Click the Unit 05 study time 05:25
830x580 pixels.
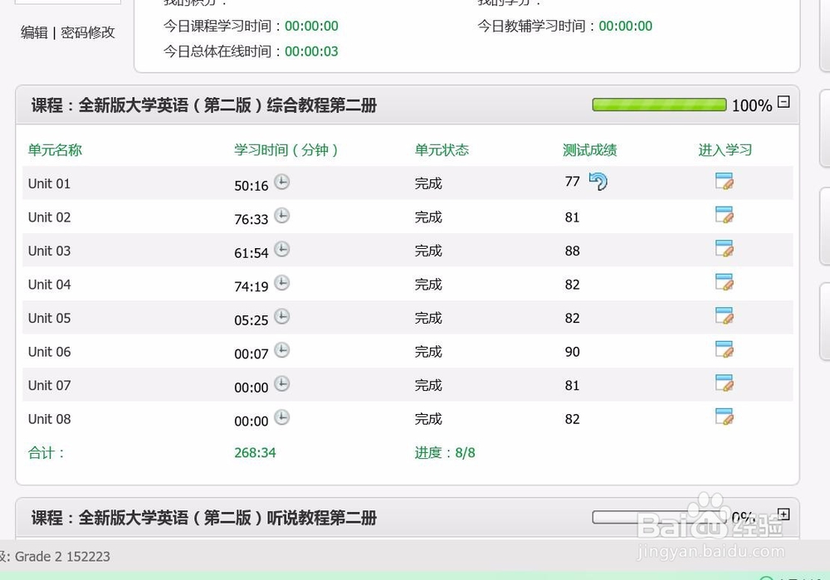251,320
